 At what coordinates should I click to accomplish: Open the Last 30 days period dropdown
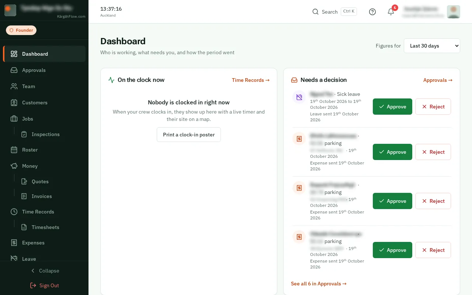[432, 46]
